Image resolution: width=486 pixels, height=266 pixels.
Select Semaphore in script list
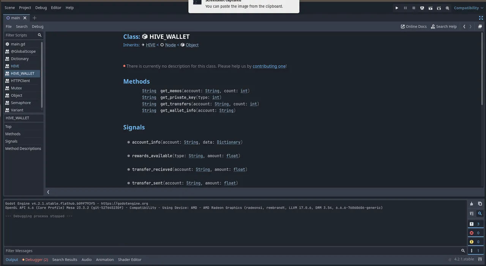coord(22,103)
